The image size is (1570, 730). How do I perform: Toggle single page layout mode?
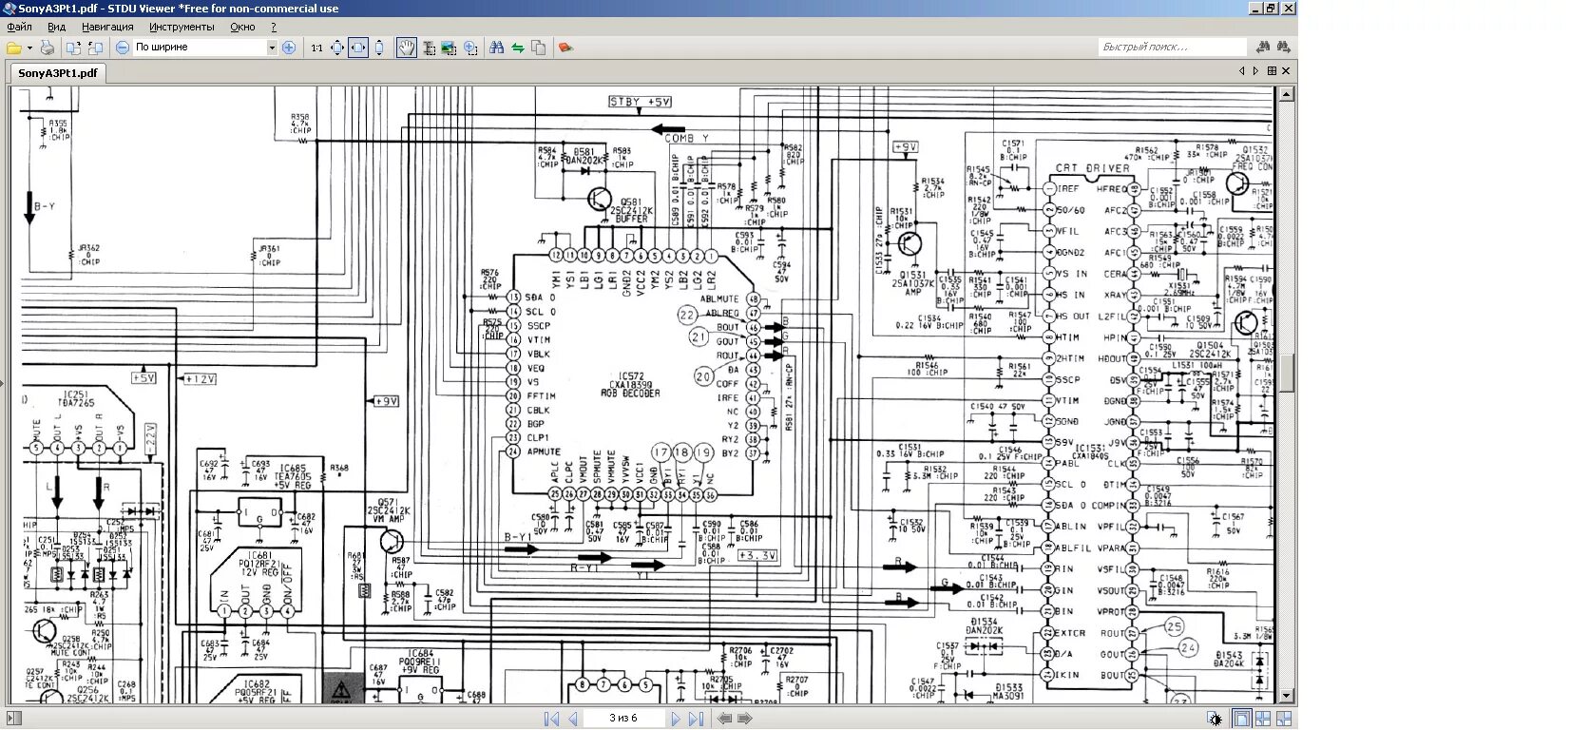coord(1241,720)
